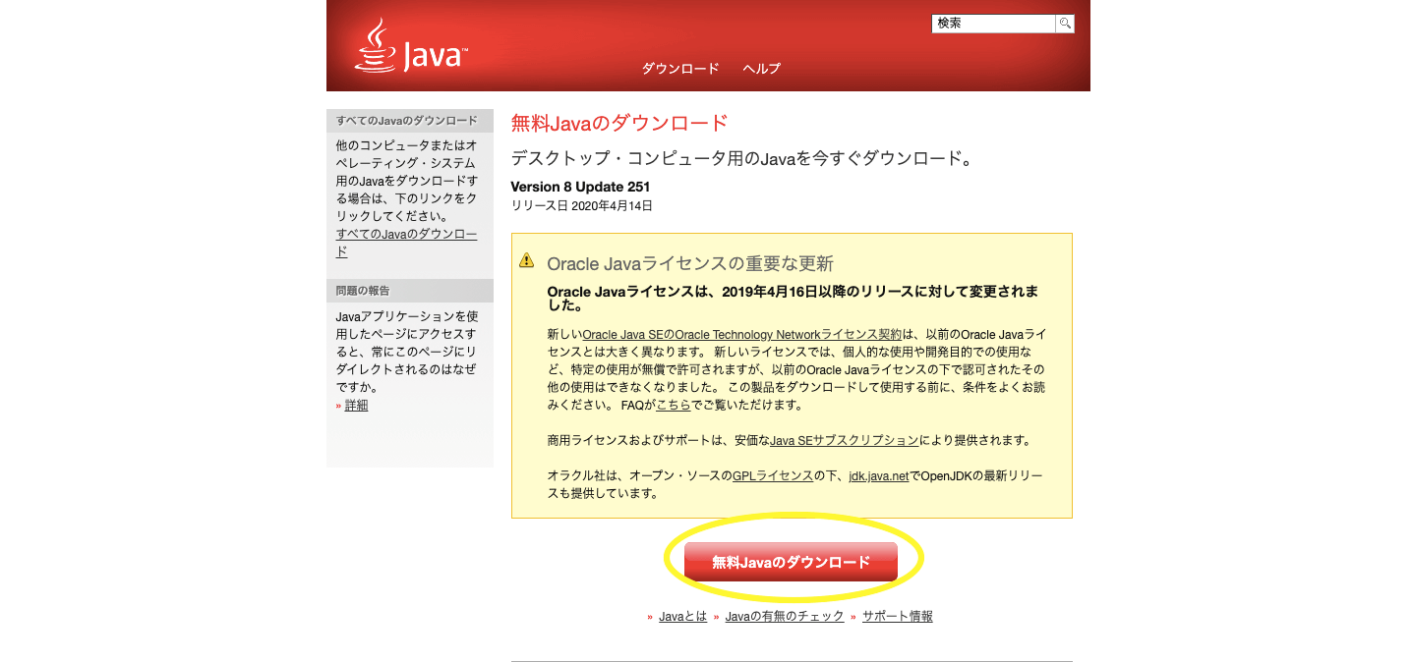The width and height of the screenshot is (1412, 662).
Task: Click the Java logo in the header
Action: click(411, 45)
